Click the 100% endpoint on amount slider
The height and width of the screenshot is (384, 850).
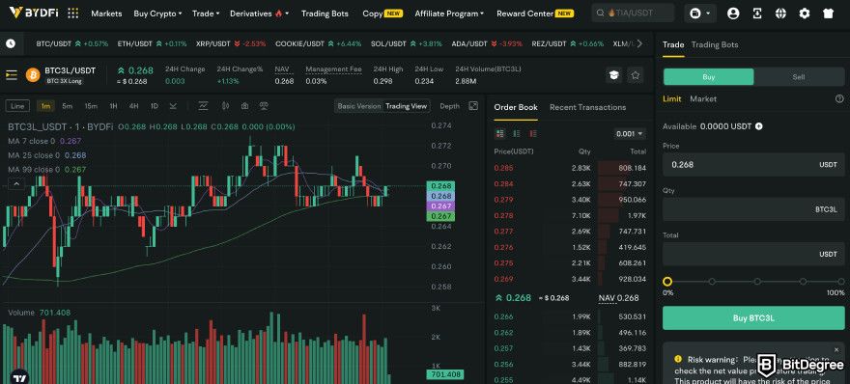click(x=840, y=281)
